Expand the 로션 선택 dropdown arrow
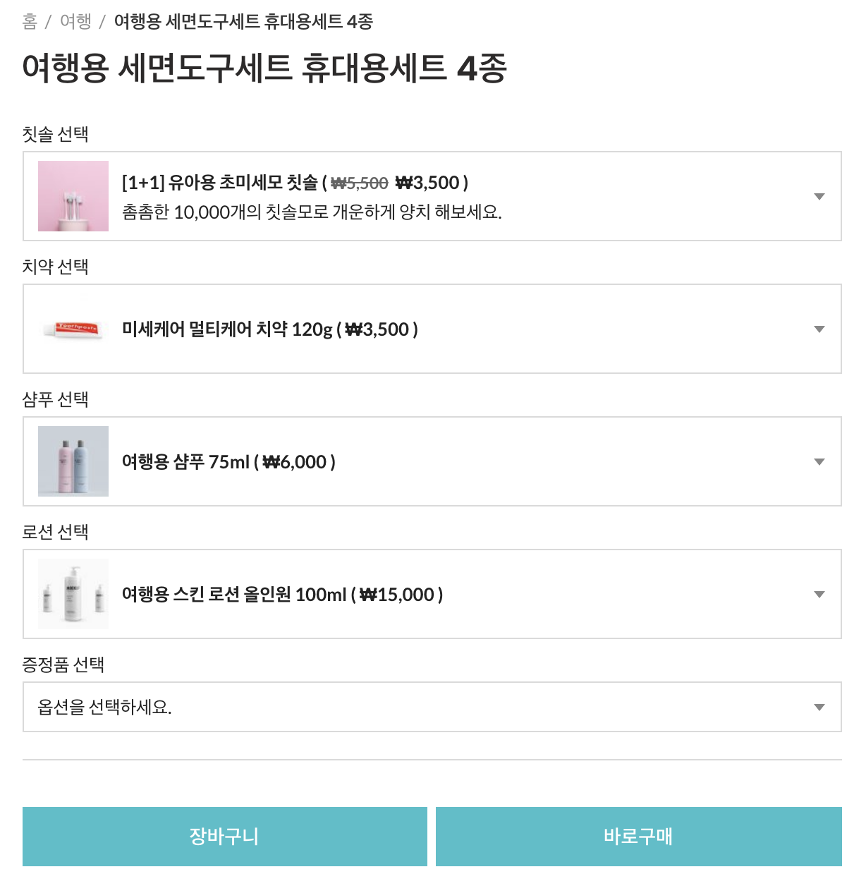The width and height of the screenshot is (866, 886). coord(819,594)
